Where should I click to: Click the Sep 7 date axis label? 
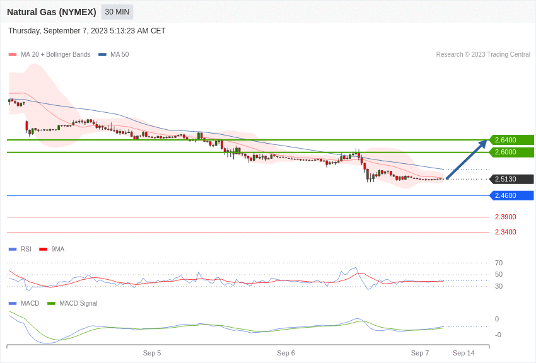[420, 353]
